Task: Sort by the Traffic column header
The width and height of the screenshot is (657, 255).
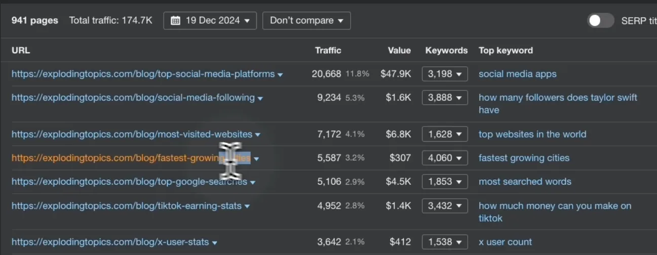Action: 328,51
